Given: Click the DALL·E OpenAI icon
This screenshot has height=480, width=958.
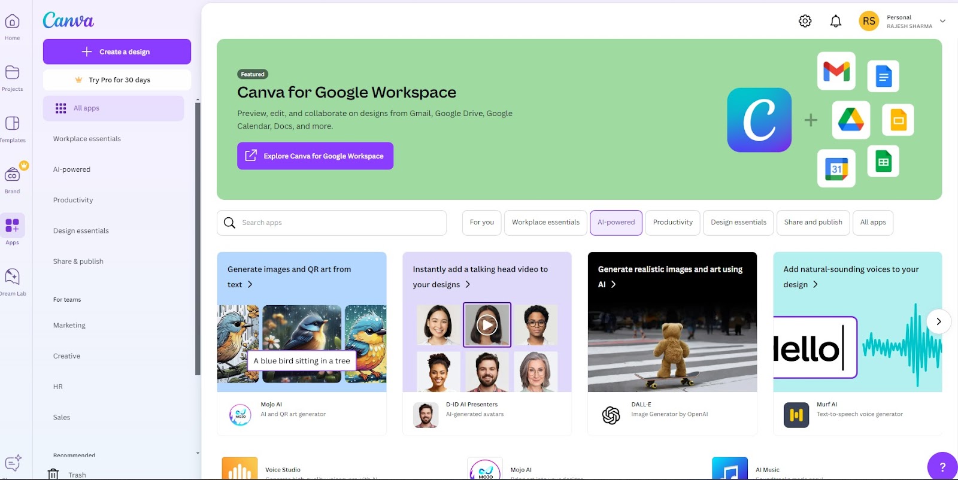Looking at the screenshot, I should click(611, 415).
